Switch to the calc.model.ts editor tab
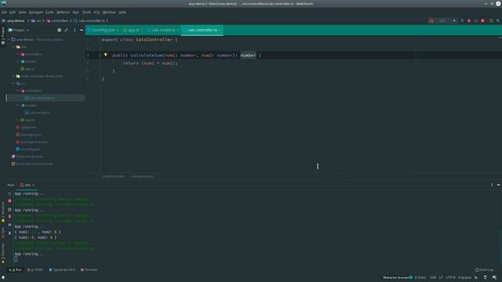The width and height of the screenshot is (502, 282). pos(163,30)
